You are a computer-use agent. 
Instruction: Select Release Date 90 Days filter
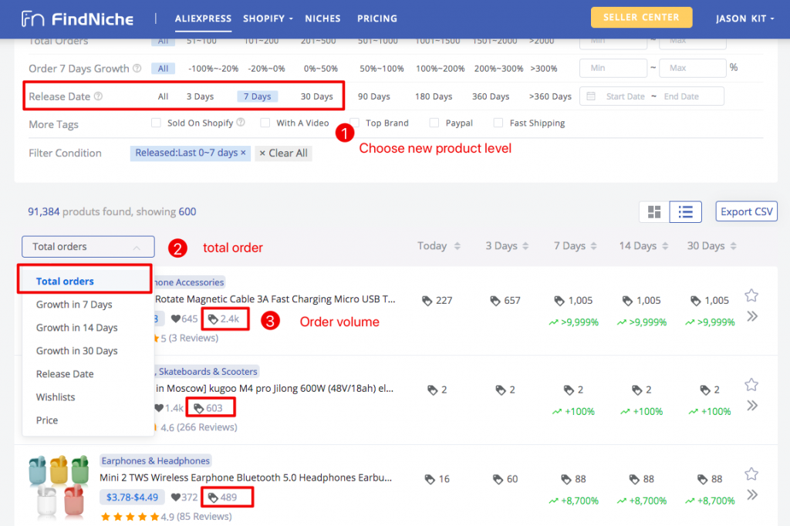(x=374, y=96)
